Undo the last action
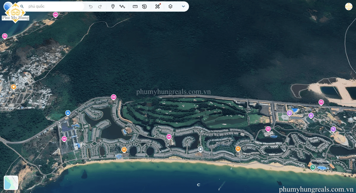 point(91,6)
